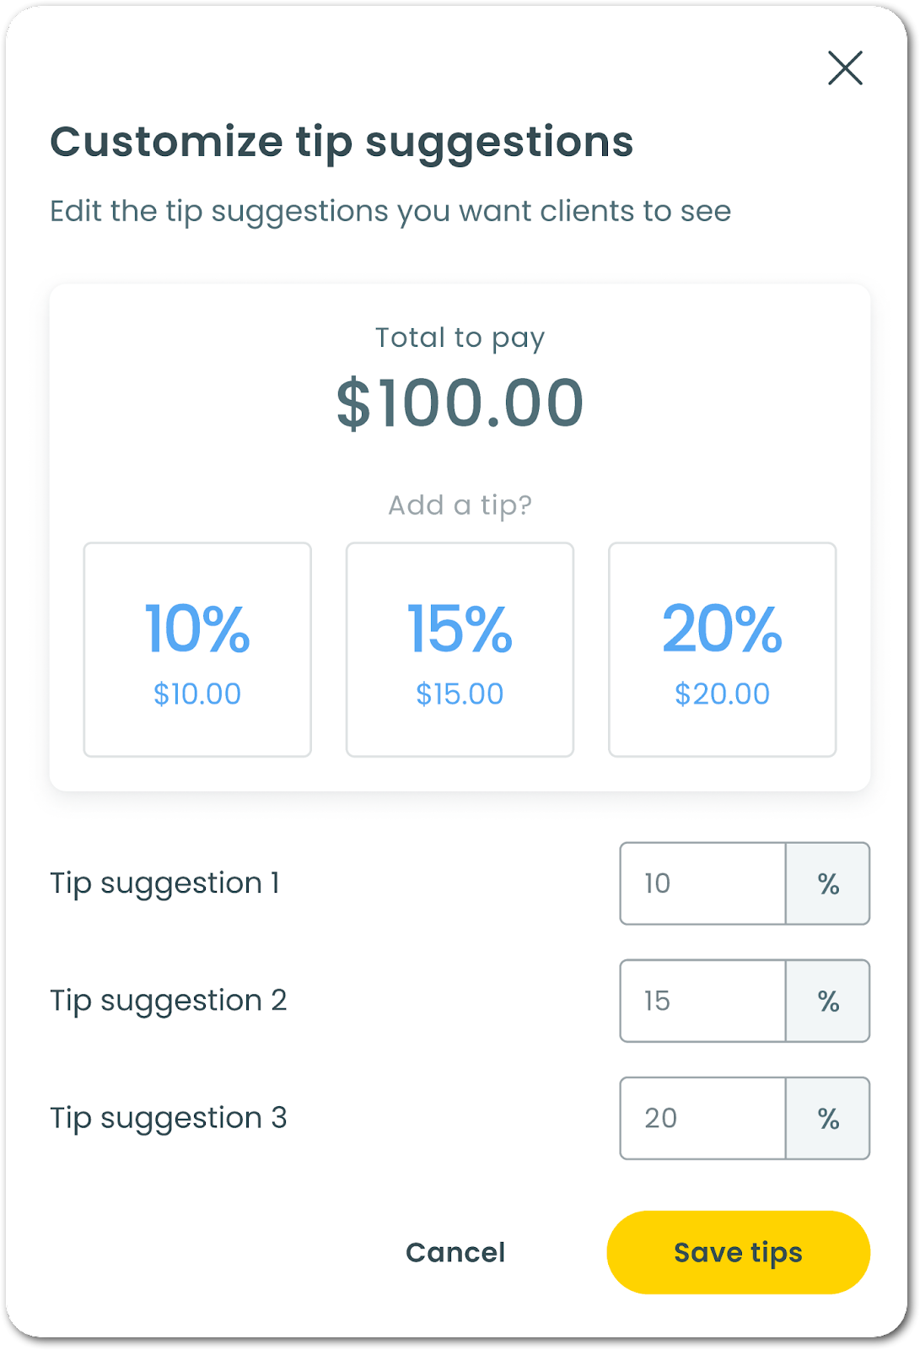Viewport: 920px width, 1350px height.
Task: Click the percent unit beside Tip suggestion 1
Action: [x=828, y=883]
